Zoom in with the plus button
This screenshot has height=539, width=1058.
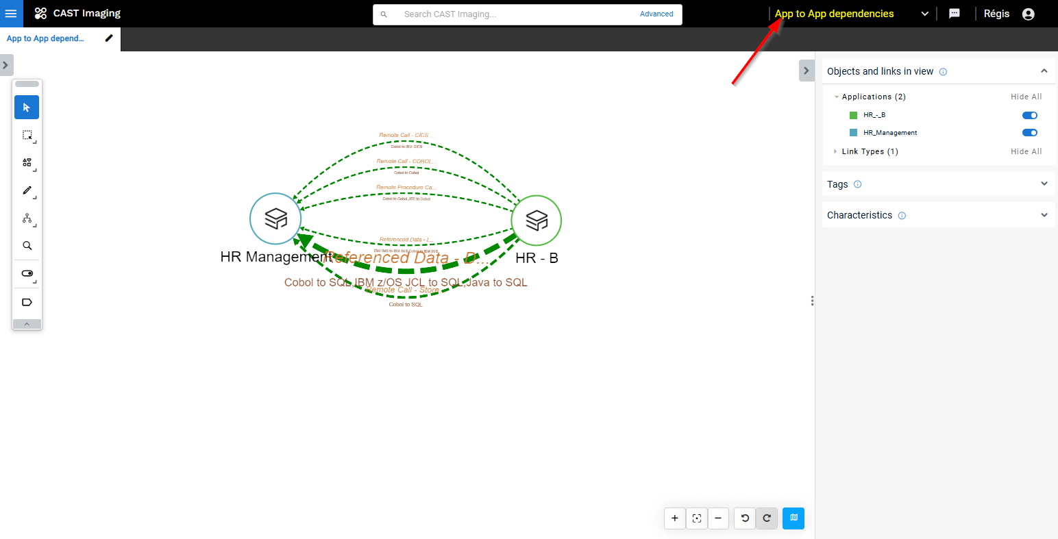click(675, 518)
